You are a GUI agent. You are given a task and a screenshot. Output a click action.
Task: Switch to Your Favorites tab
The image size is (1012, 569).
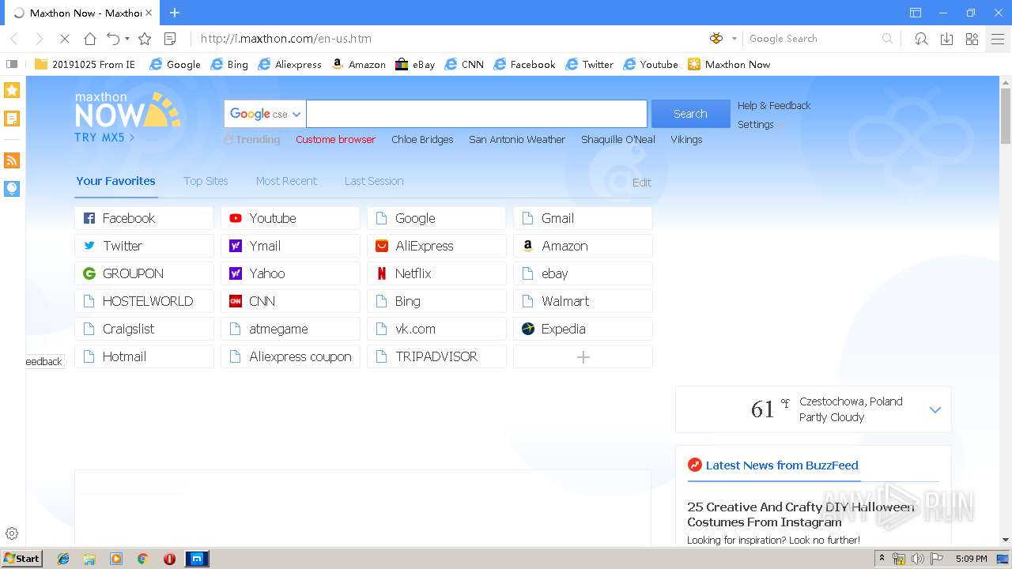(x=115, y=181)
